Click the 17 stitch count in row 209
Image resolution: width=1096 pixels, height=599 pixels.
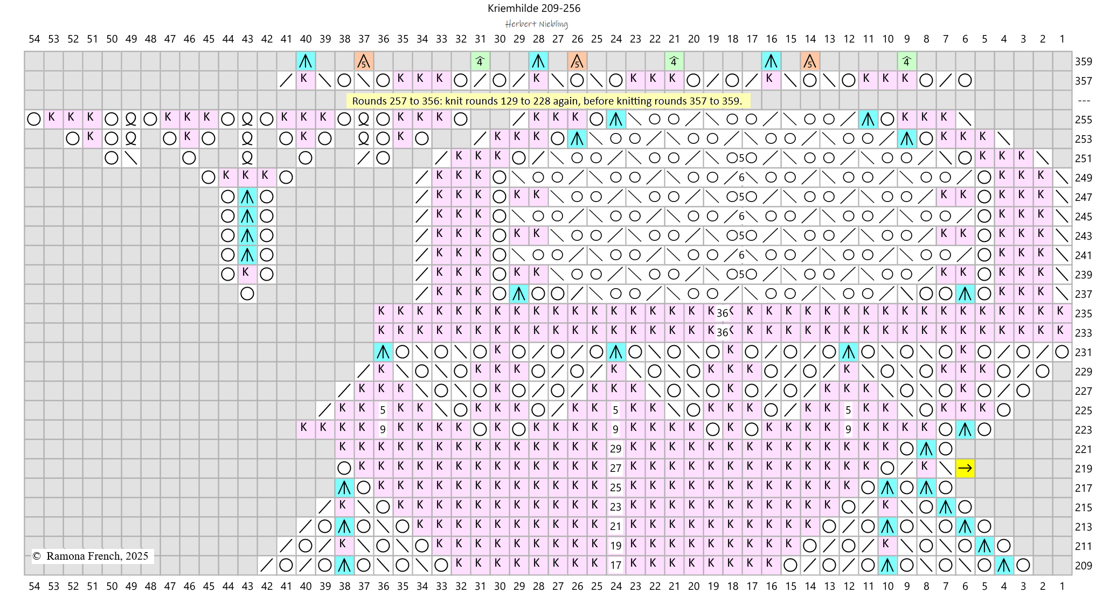click(x=615, y=565)
